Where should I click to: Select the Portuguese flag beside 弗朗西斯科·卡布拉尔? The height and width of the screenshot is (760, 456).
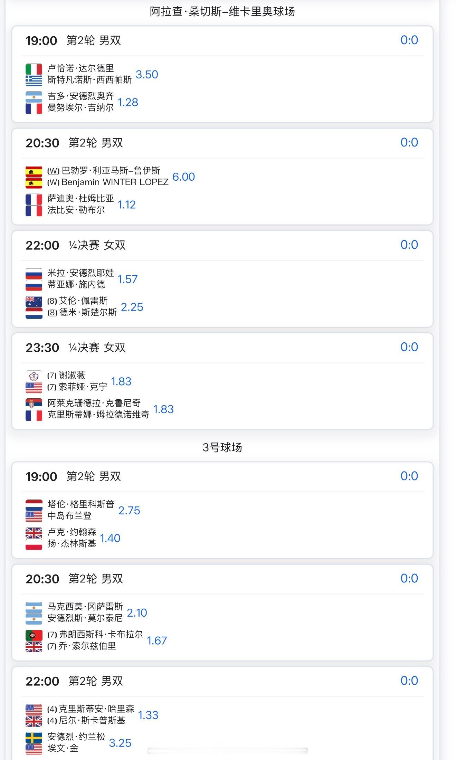[34, 635]
